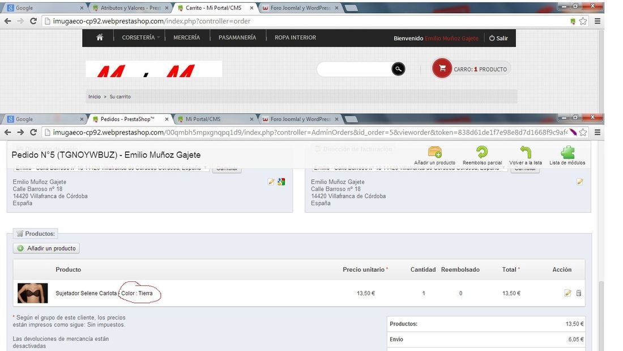Image resolution: width=623 pixels, height=351 pixels.
Task: Click Volver a la lista toolbar icon
Action: 525,155
